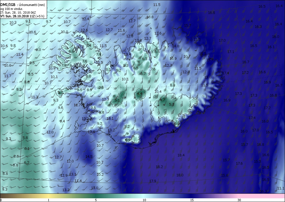Click the map value 11.3
This screenshot has height=202, width=285.
pyautogui.click(x=34, y=97)
